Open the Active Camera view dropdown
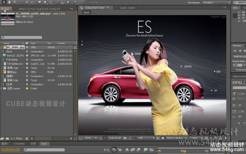246x154 pixels. point(176,138)
